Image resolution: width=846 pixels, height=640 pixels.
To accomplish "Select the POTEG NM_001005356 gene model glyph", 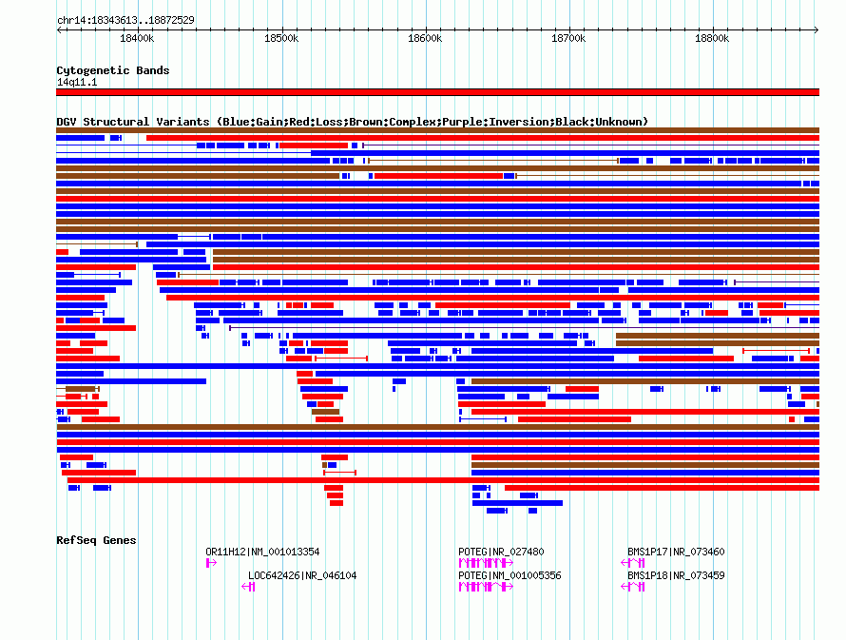I will [486, 587].
